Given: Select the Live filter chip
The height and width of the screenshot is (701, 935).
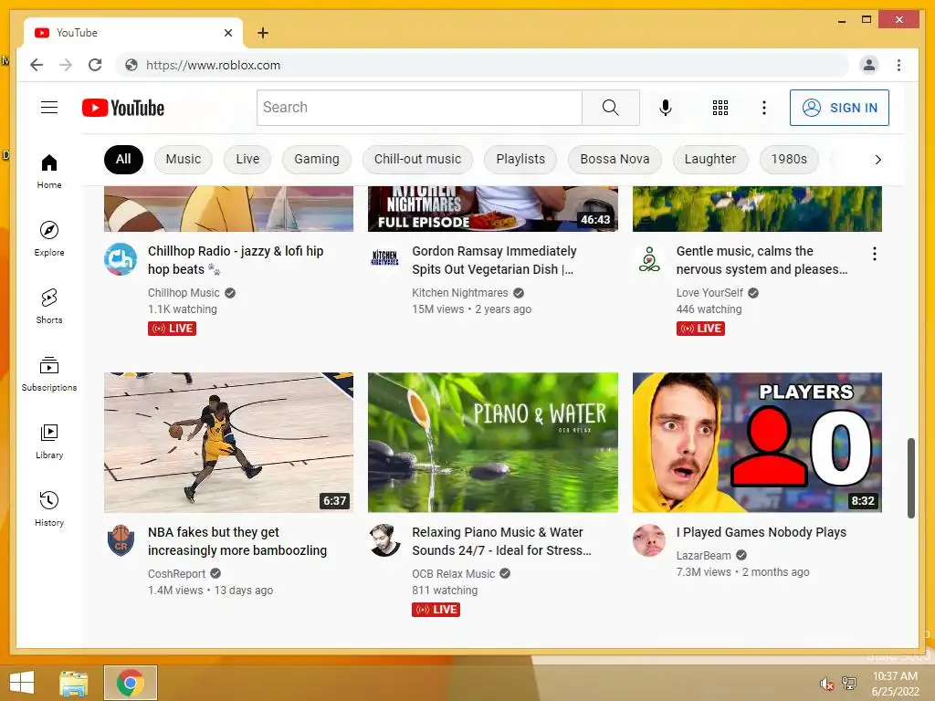Looking at the screenshot, I should click(x=247, y=159).
